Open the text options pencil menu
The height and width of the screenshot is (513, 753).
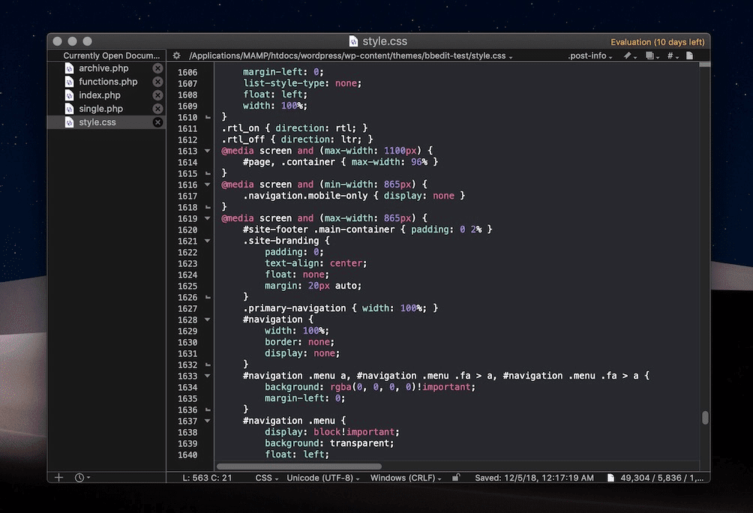click(629, 55)
